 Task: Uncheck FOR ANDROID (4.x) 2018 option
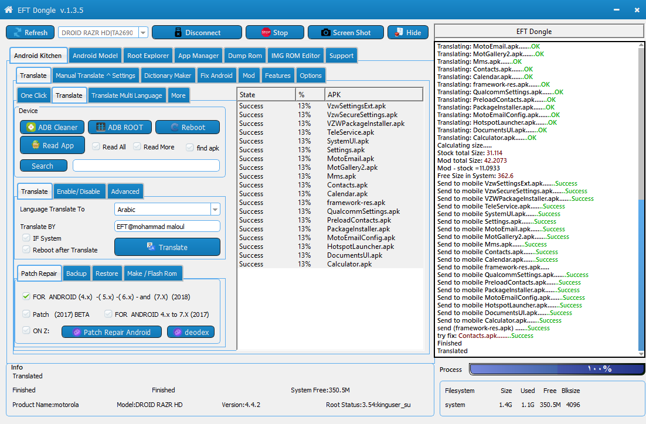[26, 296]
